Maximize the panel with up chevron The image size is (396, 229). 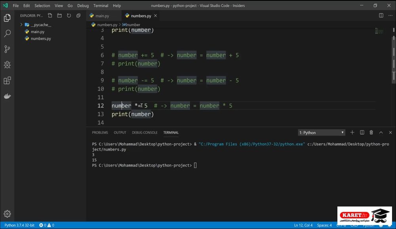pyautogui.click(x=381, y=133)
